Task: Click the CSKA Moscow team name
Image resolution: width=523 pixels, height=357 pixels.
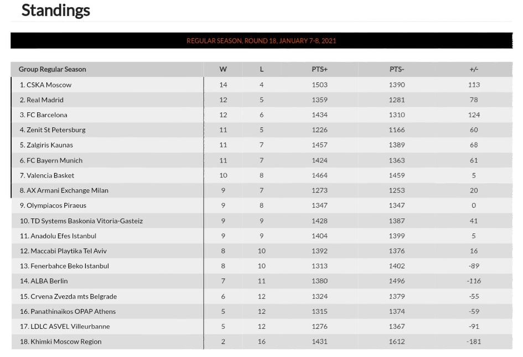Action: pos(49,85)
